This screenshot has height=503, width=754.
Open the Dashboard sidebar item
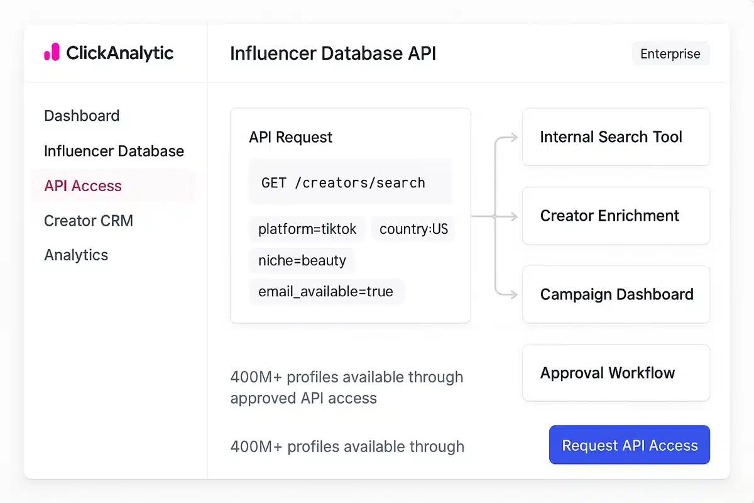tap(82, 116)
